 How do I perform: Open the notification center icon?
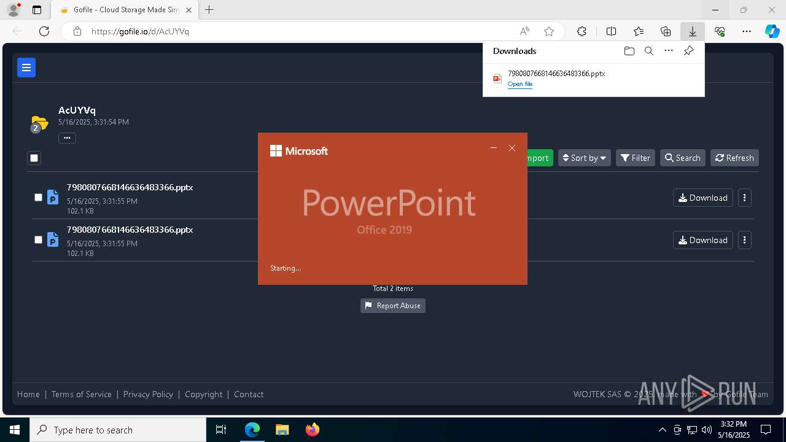(x=766, y=430)
